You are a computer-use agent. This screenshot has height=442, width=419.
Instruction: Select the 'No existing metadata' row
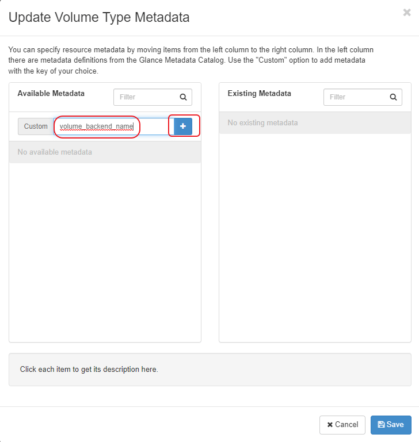click(x=315, y=123)
